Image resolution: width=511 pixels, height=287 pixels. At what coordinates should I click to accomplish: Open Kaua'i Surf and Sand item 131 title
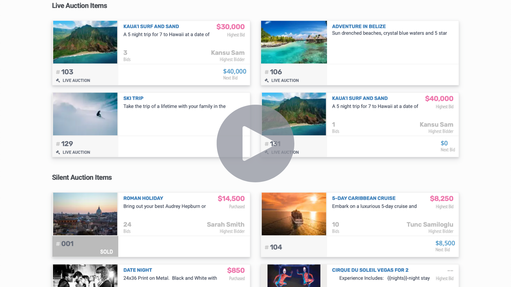360,98
